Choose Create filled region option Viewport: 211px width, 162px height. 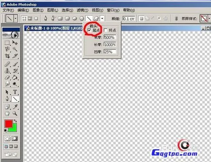(x=36, y=19)
